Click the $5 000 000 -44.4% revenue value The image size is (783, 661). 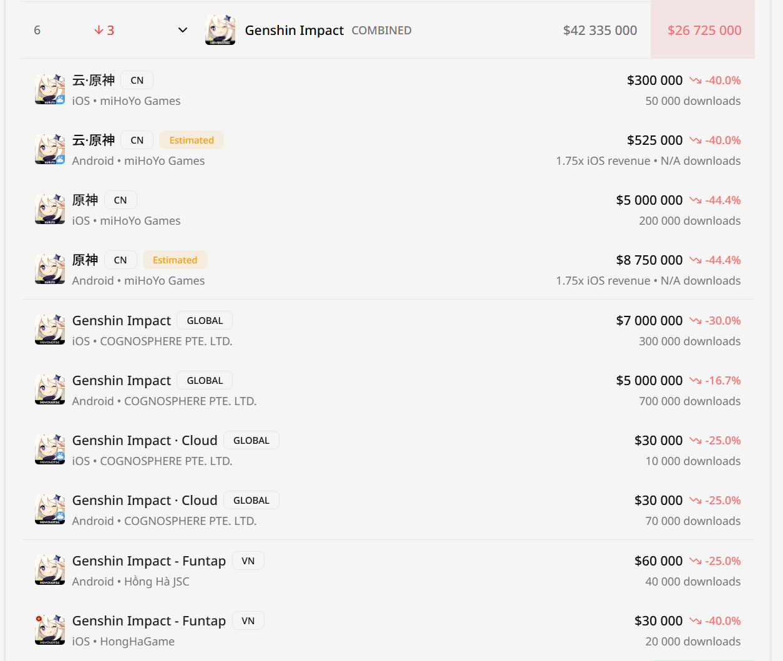click(649, 200)
